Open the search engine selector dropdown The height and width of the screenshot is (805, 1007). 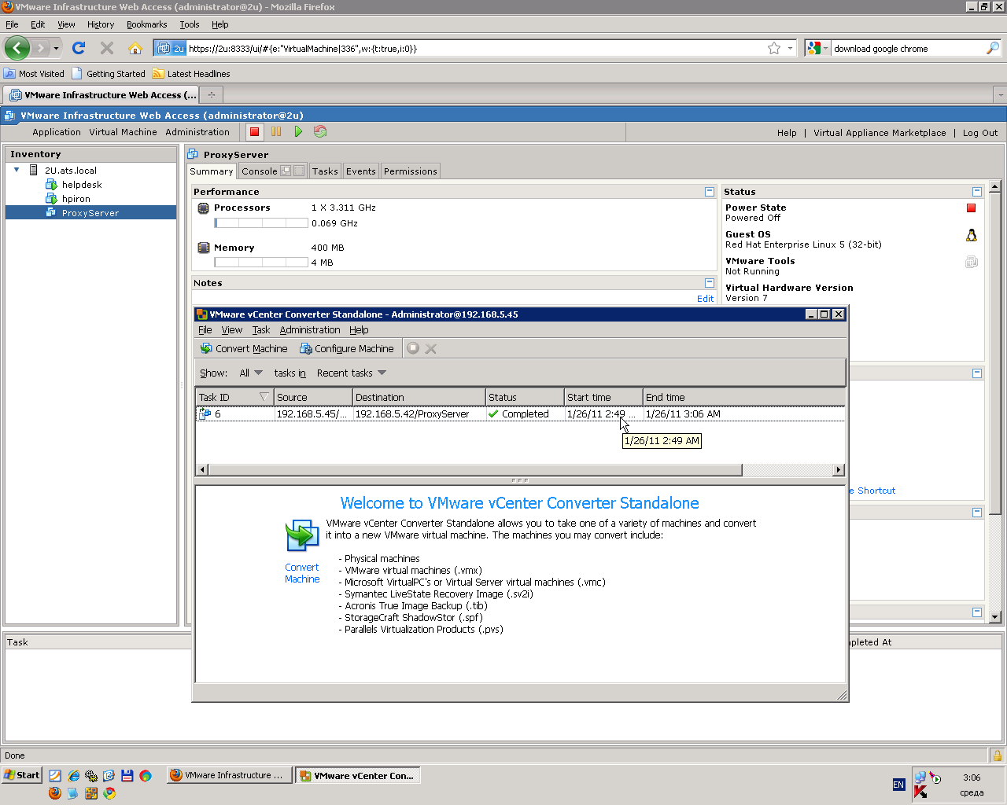pyautogui.click(x=818, y=48)
